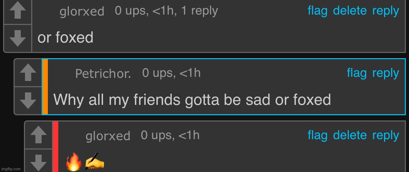The width and height of the screenshot is (409, 172).
Task: Reply to Petrichor's comment
Action: pyautogui.click(x=385, y=74)
